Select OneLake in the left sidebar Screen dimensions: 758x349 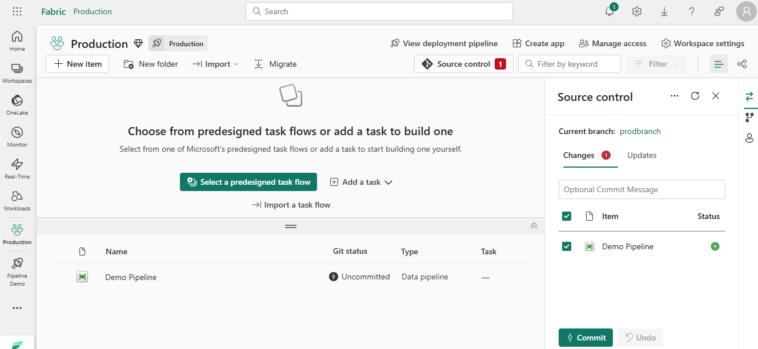click(x=17, y=104)
